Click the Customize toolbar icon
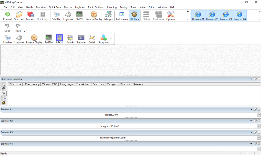This screenshot has height=155, width=261. click(x=159, y=16)
